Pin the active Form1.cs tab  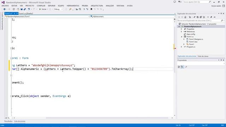pyautogui.click(x=14, y=13)
